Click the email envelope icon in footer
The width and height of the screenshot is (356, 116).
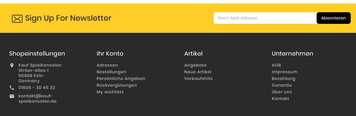tap(12, 96)
